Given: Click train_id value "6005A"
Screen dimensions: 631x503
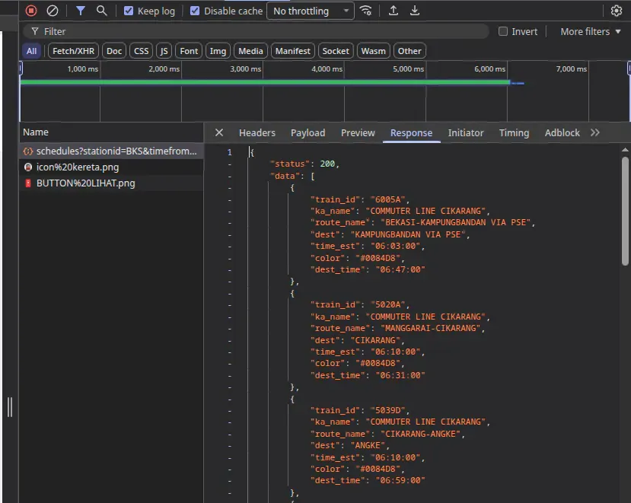Looking at the screenshot, I should tap(387, 199).
